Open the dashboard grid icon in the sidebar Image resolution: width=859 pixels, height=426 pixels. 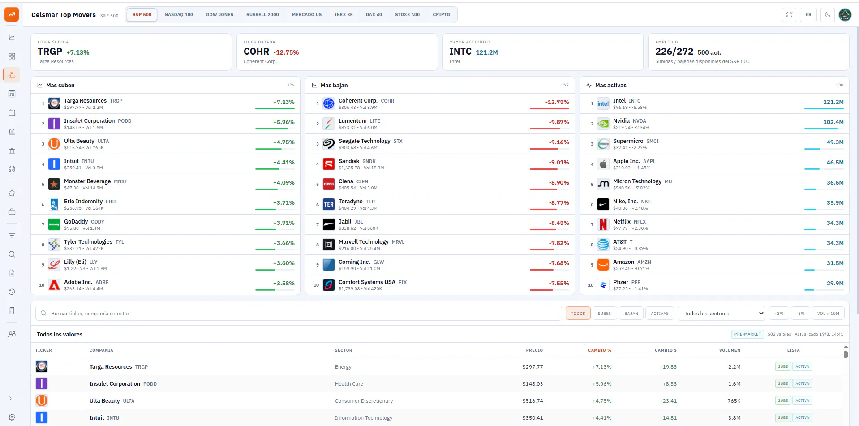point(12,56)
